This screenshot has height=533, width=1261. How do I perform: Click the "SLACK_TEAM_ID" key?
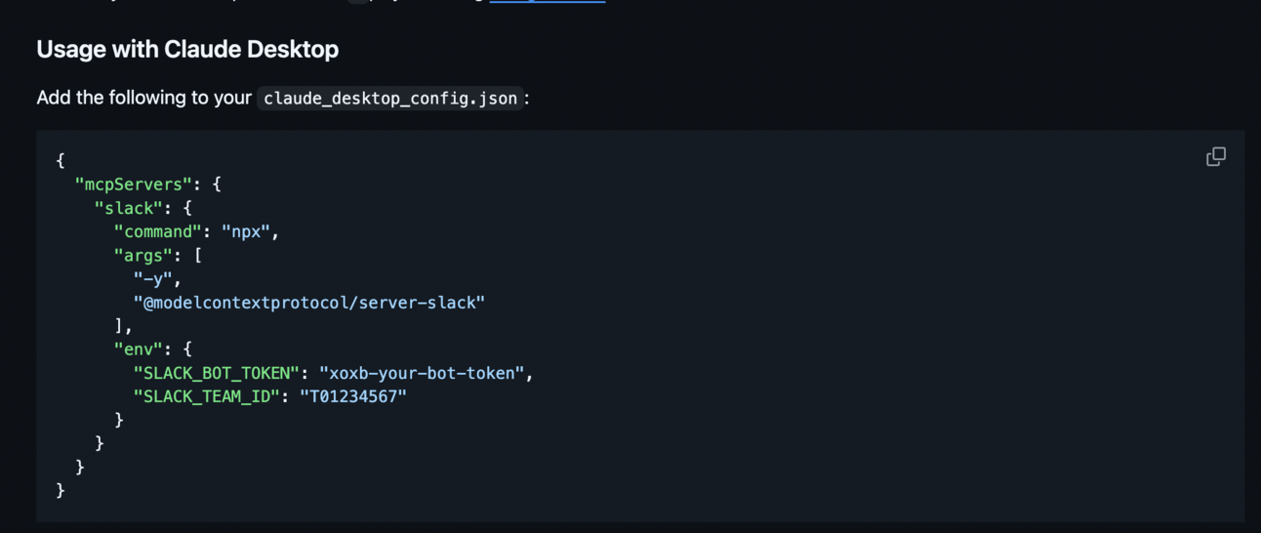[x=206, y=396]
